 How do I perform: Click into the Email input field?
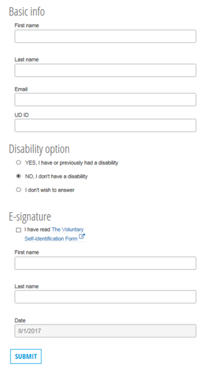coord(105,99)
